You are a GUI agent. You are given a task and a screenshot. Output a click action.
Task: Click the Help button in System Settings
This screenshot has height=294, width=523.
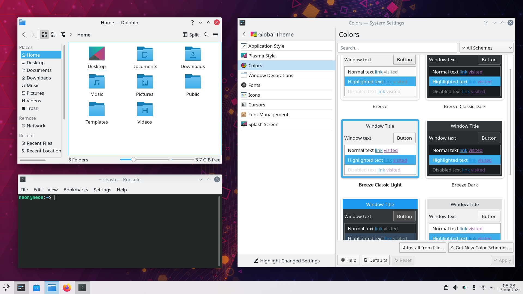(x=349, y=260)
